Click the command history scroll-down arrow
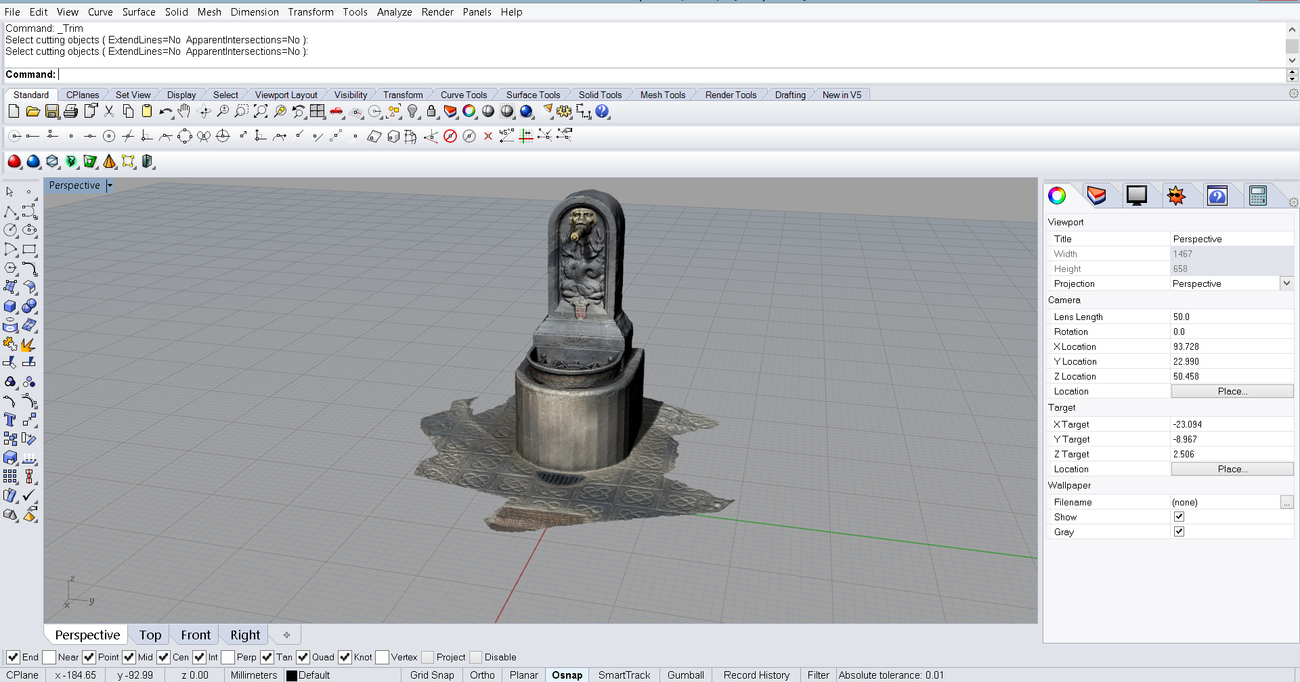 (1292, 60)
